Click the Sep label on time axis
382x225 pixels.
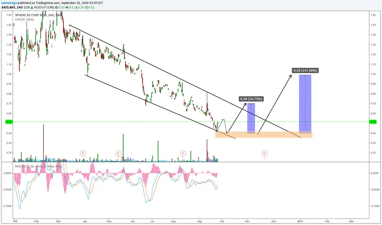[200, 221]
